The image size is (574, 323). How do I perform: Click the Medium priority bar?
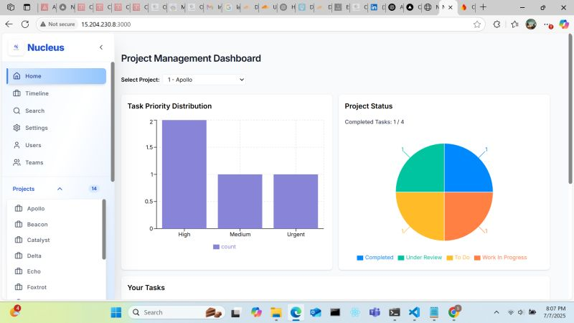pos(240,202)
